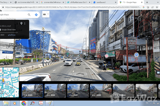The height and width of the screenshot is (106, 160).
Task: Click the URL address bar
Action: click(x=73, y=7)
